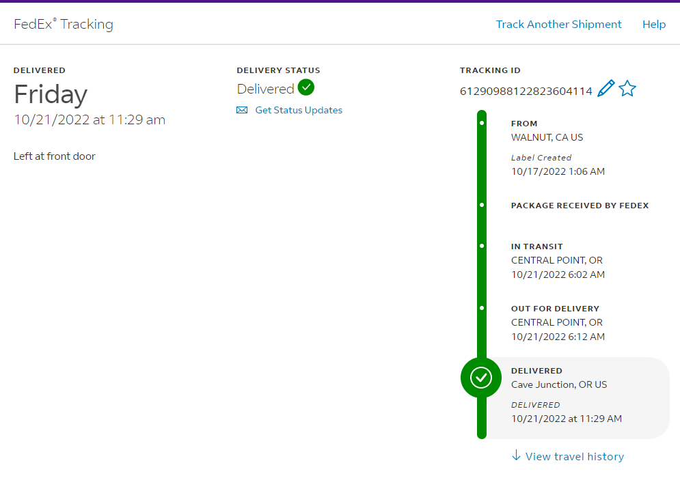The height and width of the screenshot is (478, 680).
Task: Select the From Walnut, CA timeline dot
Action: click(482, 124)
